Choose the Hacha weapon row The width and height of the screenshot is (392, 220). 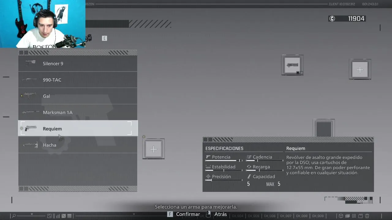pos(78,145)
